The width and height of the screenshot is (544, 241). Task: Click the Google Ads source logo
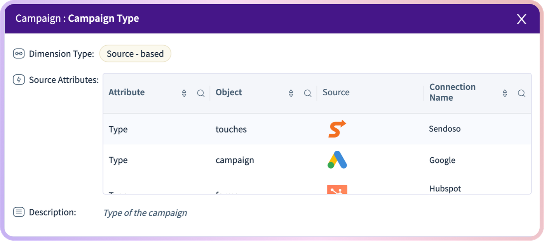click(x=337, y=160)
